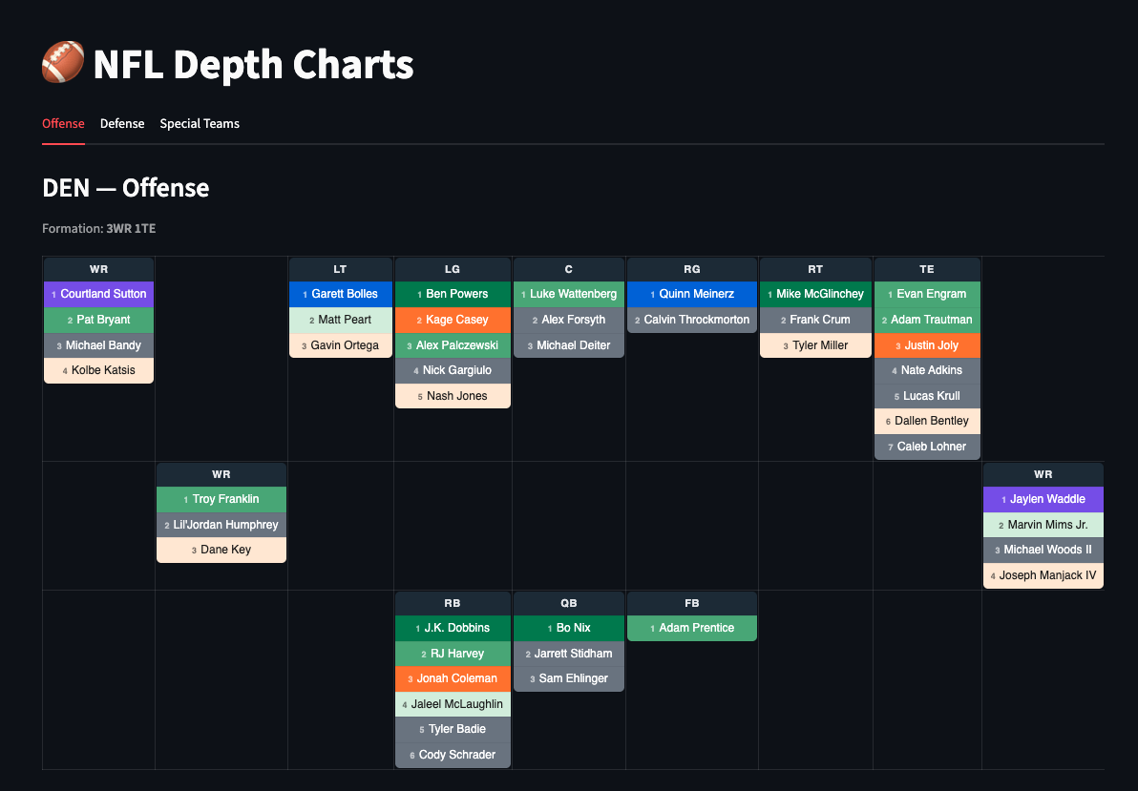Click the FB position header
This screenshot has width=1138, height=791.
coord(691,603)
